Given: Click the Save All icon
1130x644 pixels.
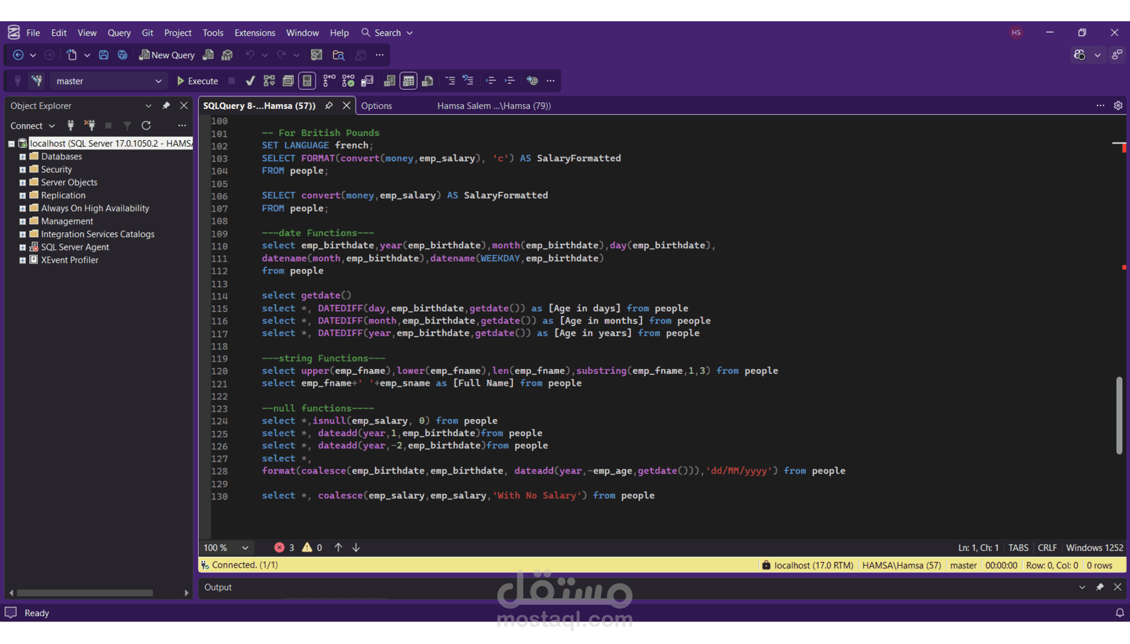Looking at the screenshot, I should coord(122,55).
